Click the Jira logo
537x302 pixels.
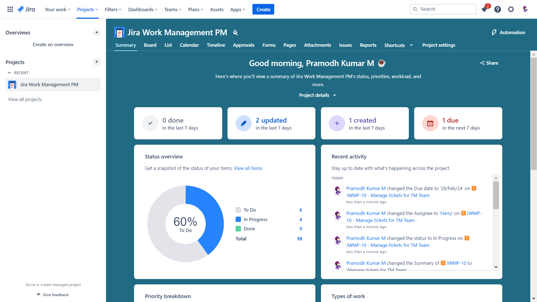pyautogui.click(x=26, y=9)
